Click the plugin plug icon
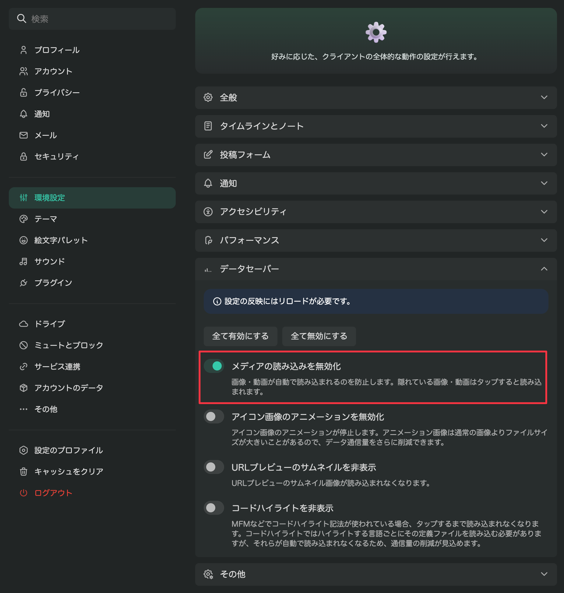The width and height of the screenshot is (564, 593). (x=23, y=283)
